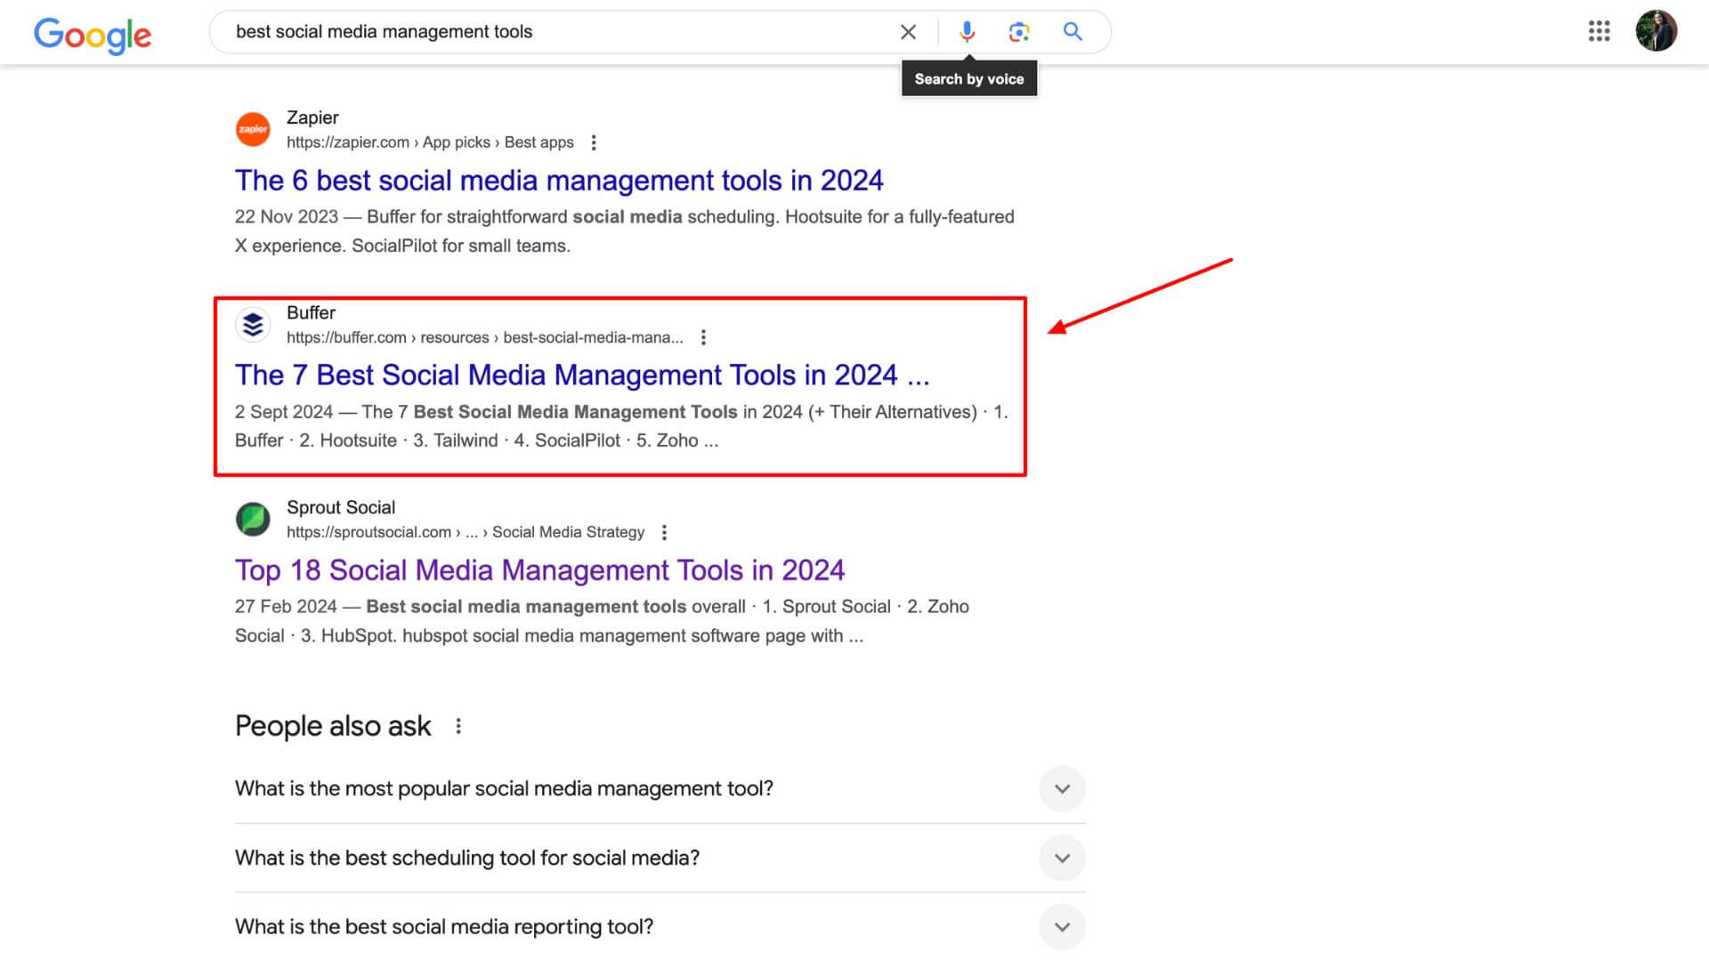The image size is (1709, 961).
Task: Click the Sprout Social favicon
Action: pyautogui.click(x=253, y=520)
